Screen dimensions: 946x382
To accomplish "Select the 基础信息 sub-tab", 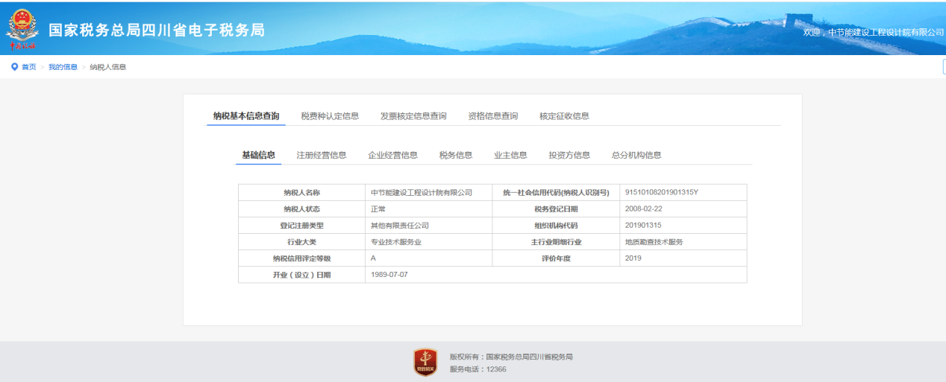I will 258,155.
